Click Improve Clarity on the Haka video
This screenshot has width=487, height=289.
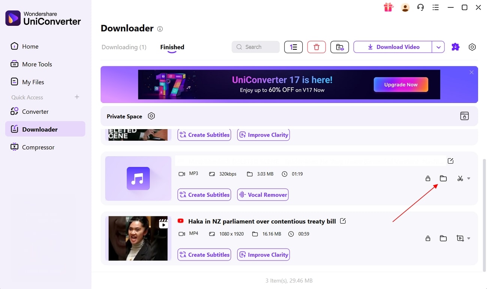click(263, 255)
